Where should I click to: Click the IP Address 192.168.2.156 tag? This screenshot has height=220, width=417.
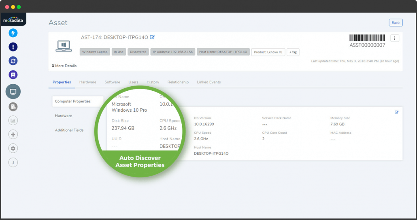click(x=172, y=52)
